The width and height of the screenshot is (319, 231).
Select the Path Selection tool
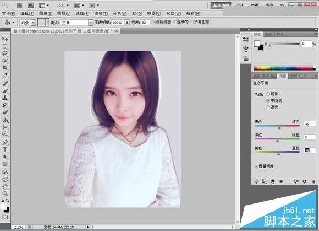point(5,157)
